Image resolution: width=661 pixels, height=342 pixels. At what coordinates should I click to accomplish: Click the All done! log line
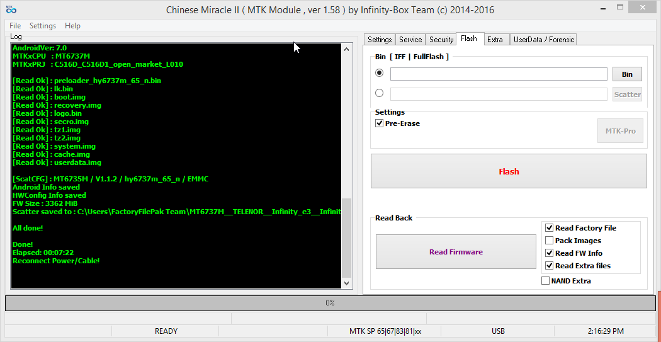pyautogui.click(x=28, y=228)
